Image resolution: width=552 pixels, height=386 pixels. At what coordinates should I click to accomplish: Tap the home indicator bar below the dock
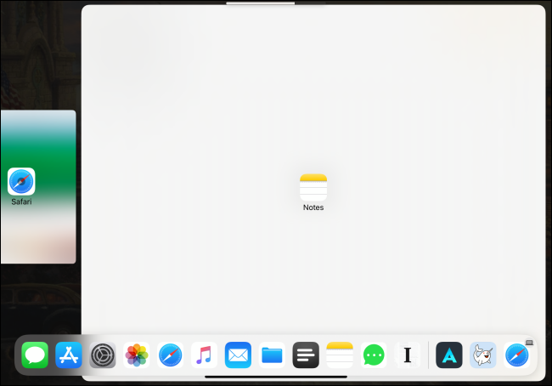tap(276, 377)
